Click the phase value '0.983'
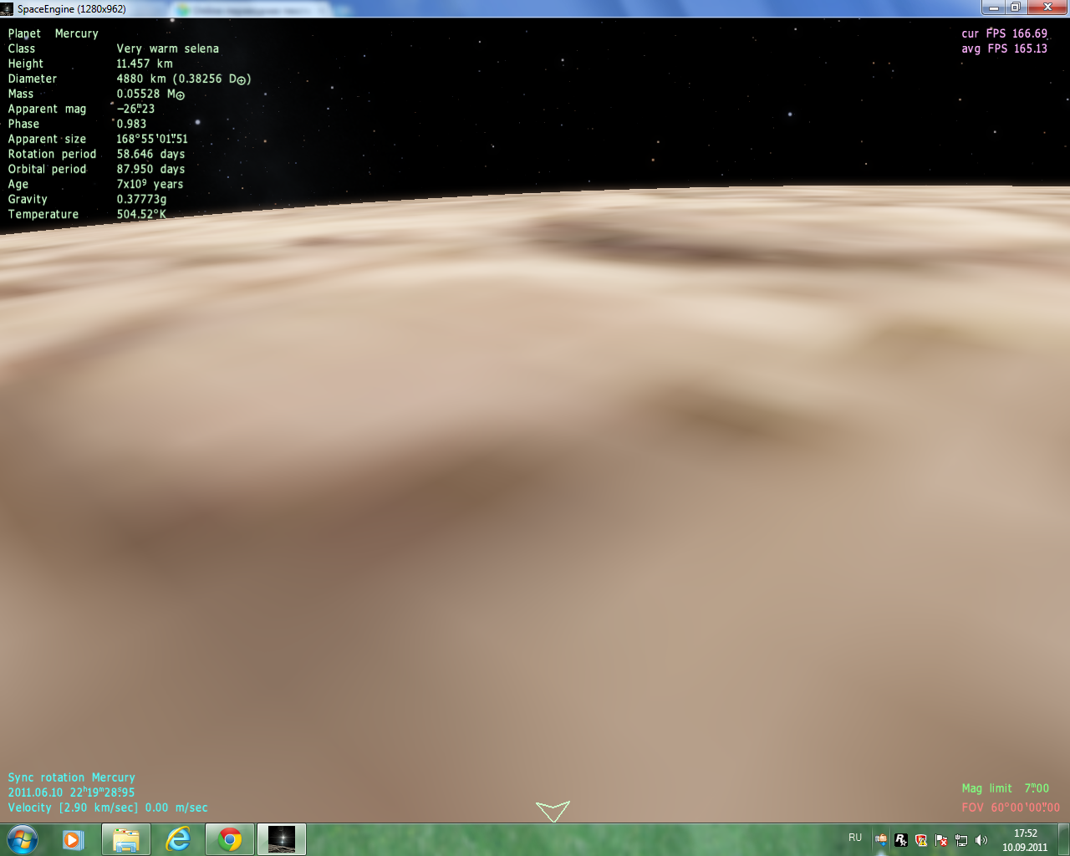The height and width of the screenshot is (856, 1070). point(131,124)
